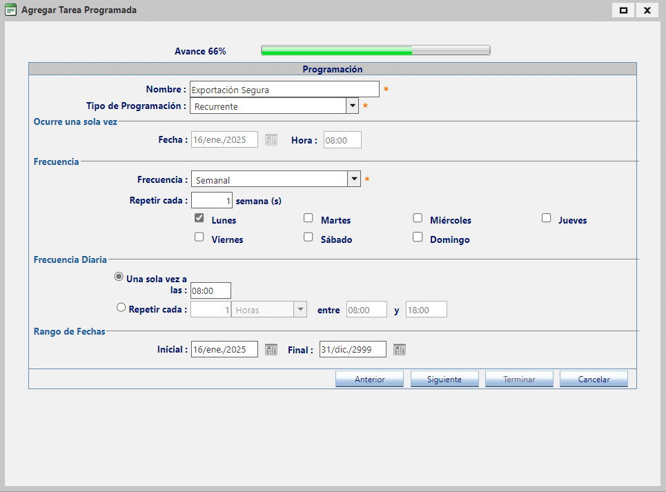Image resolution: width=666 pixels, height=492 pixels.
Task: Go back with the Anterior button
Action: click(x=369, y=380)
